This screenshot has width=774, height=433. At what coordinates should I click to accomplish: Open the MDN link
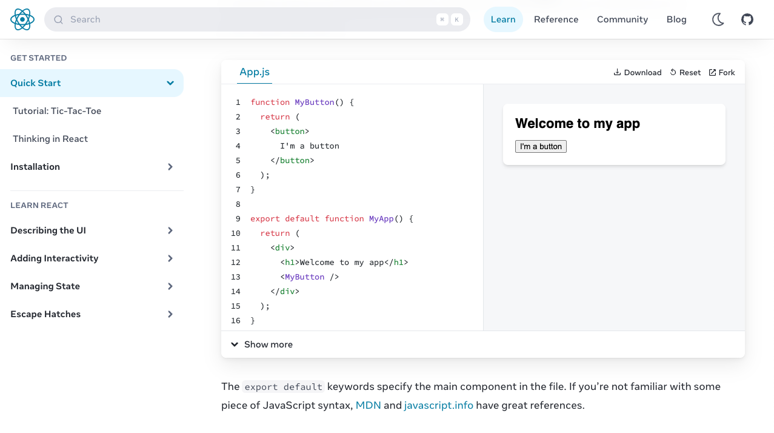[368, 404]
